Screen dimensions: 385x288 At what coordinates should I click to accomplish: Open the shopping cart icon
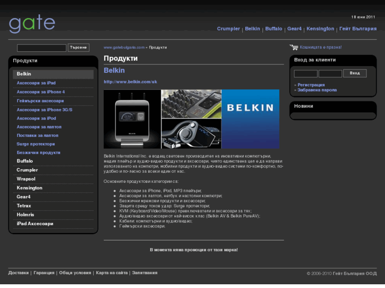[x=294, y=47]
